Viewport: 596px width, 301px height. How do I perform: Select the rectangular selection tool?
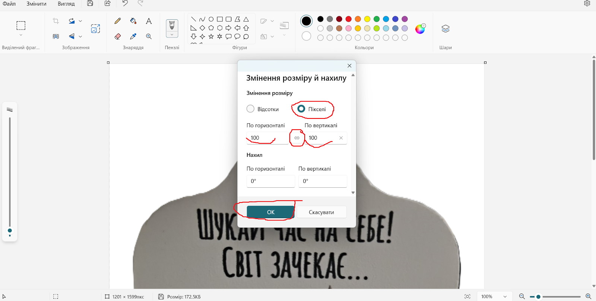click(x=21, y=25)
